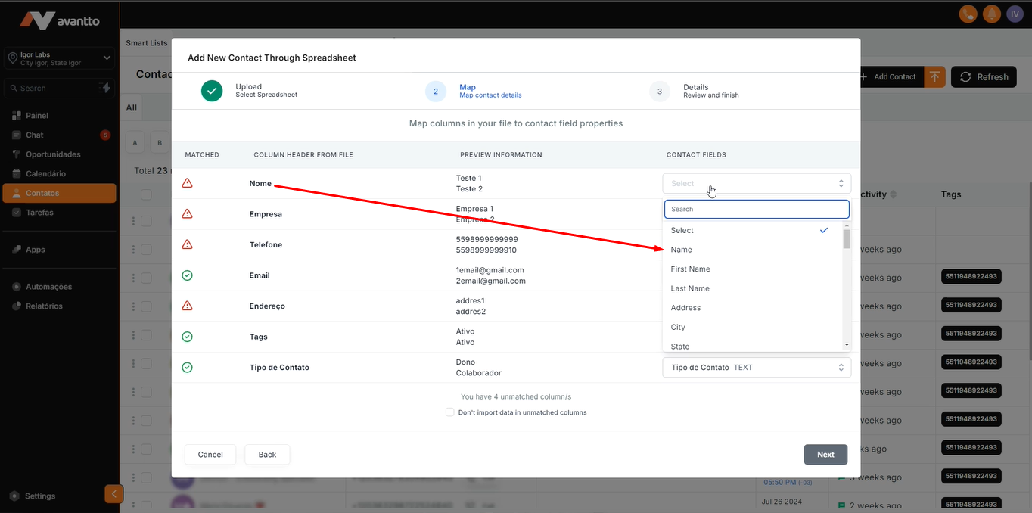This screenshot has width=1032, height=513.
Task: Click the dropdown Search input field
Action: pyautogui.click(x=756, y=209)
